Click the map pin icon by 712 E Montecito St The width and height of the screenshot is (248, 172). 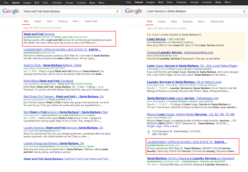click(x=148, y=132)
